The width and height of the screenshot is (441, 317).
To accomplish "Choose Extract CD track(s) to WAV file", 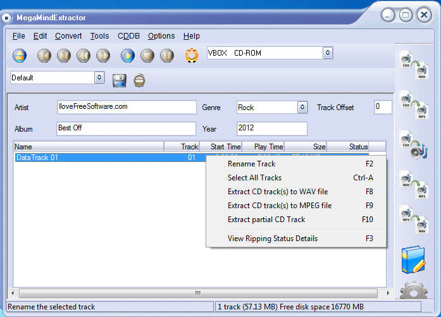I will click(x=296, y=192).
